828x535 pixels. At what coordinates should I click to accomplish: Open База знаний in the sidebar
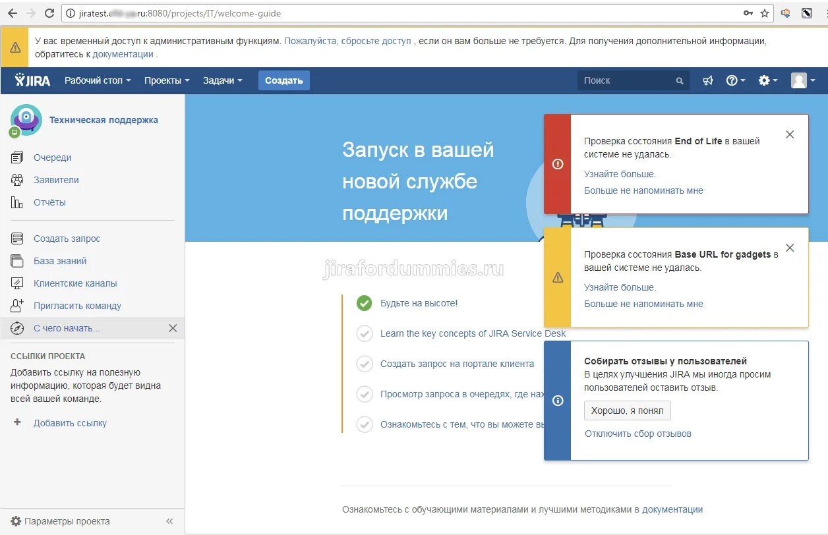tap(60, 261)
